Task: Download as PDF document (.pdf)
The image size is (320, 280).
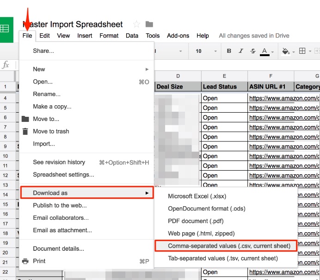Action: point(226,221)
